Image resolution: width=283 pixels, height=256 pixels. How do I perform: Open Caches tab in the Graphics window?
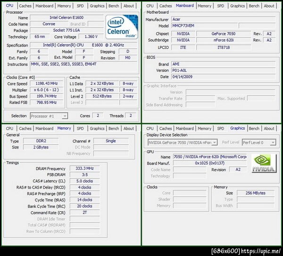(166, 128)
